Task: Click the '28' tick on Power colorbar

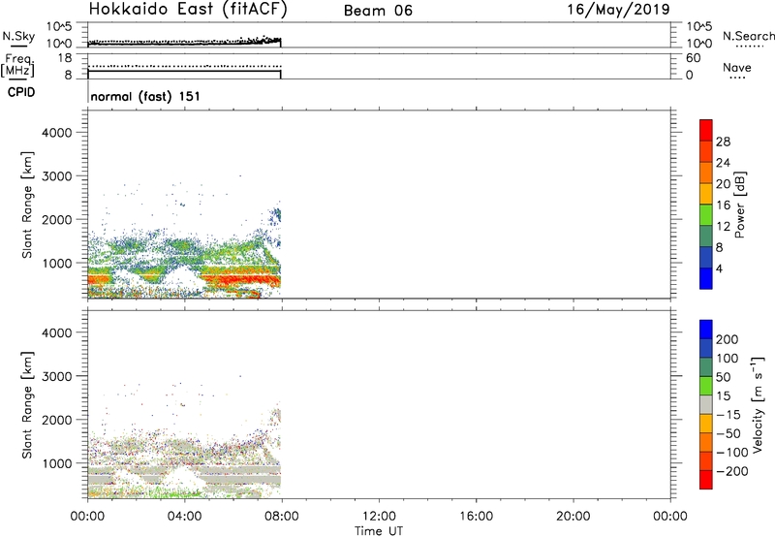Action: pyautogui.click(x=723, y=142)
